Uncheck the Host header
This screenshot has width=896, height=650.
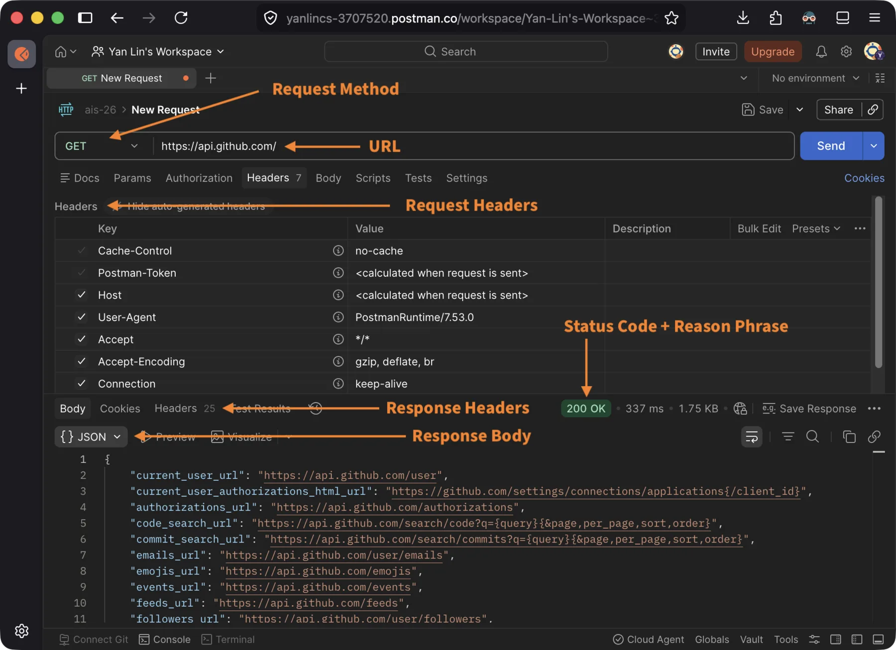point(82,295)
